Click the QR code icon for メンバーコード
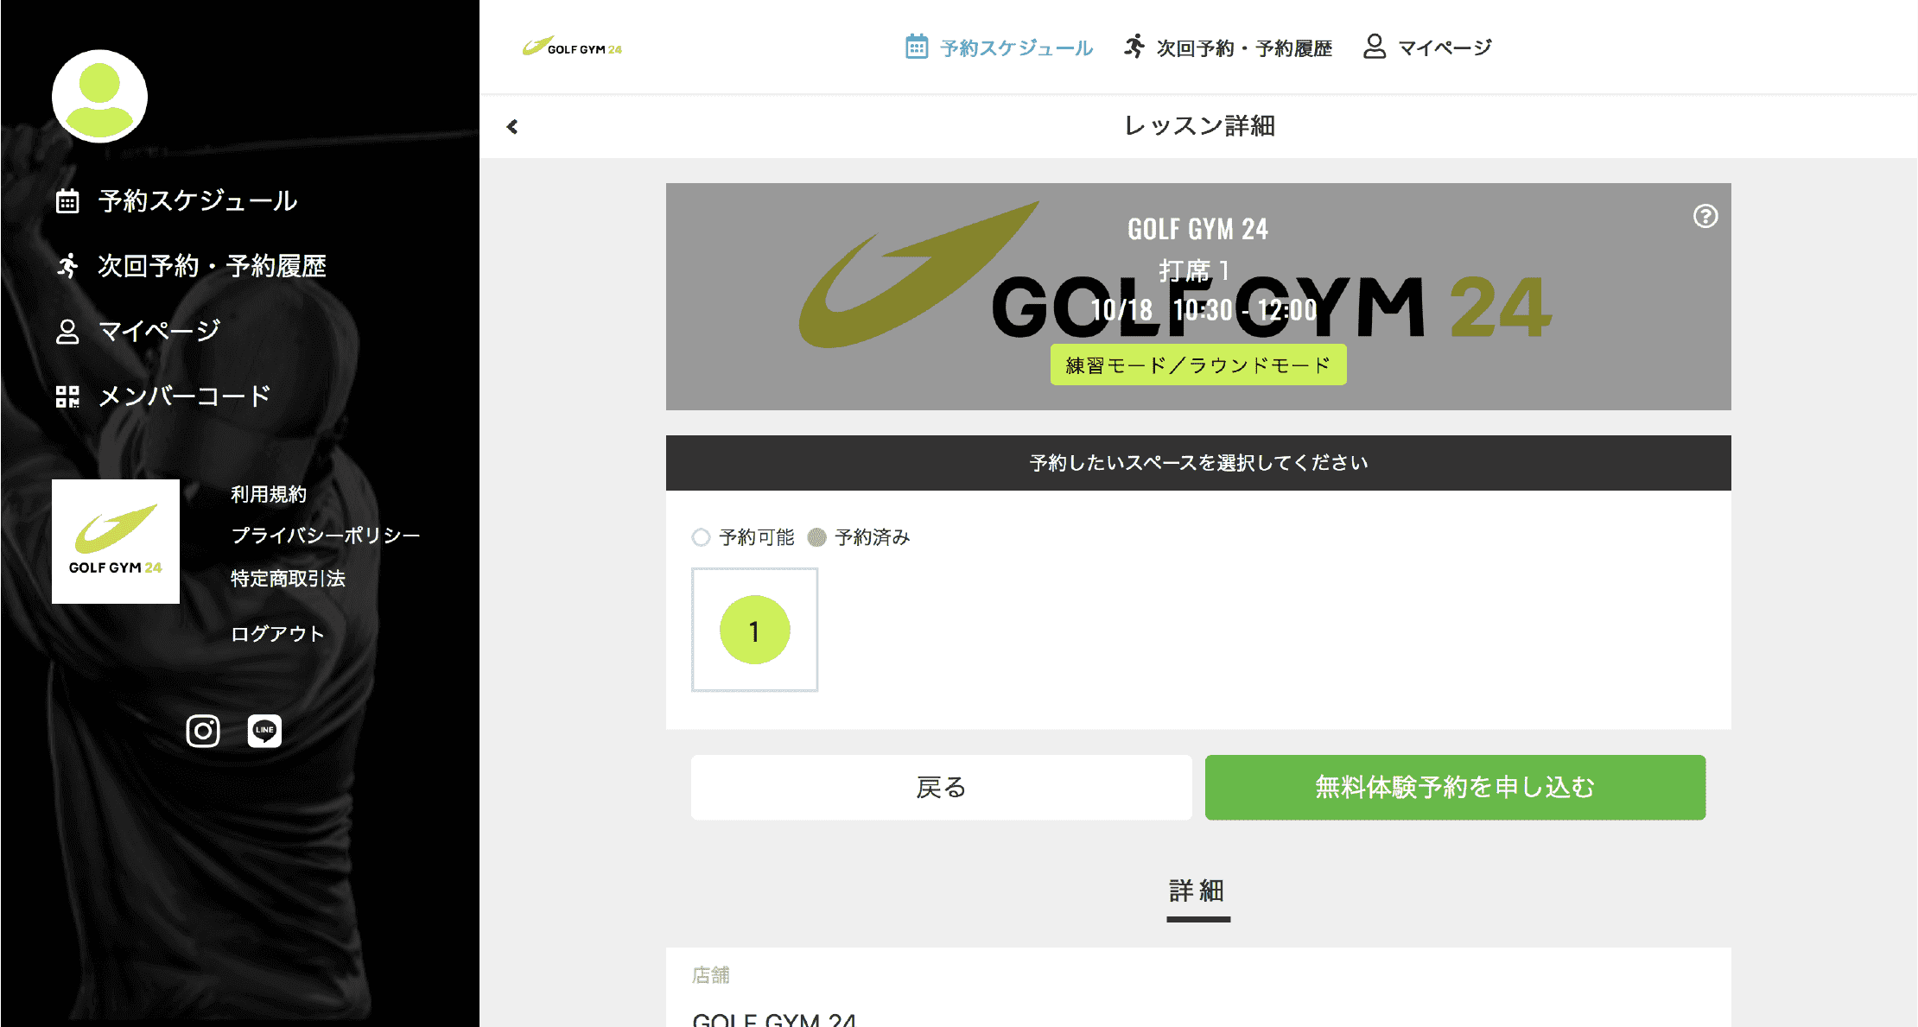This screenshot has height=1027, width=1918. point(67,396)
